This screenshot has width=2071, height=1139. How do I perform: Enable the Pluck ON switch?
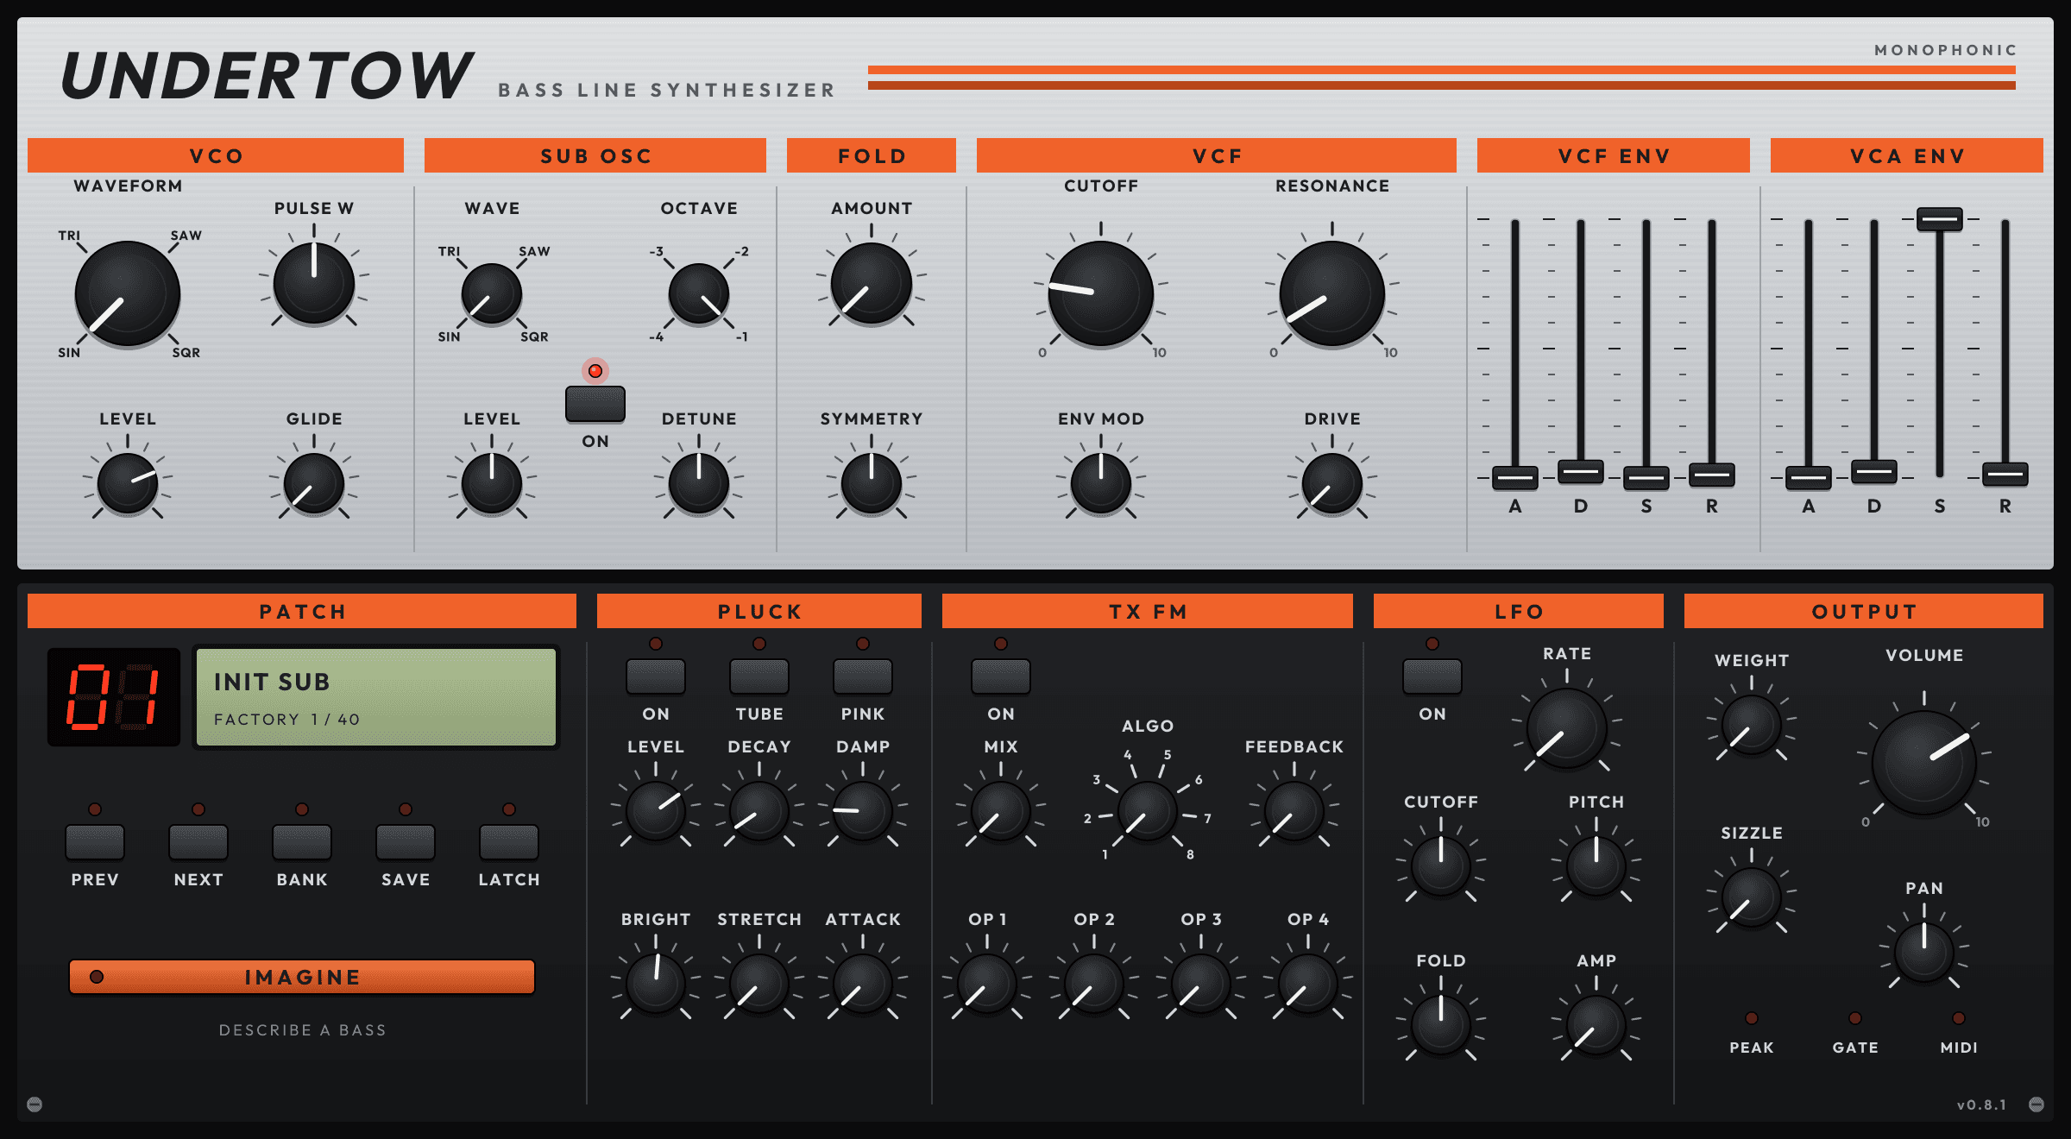[656, 676]
